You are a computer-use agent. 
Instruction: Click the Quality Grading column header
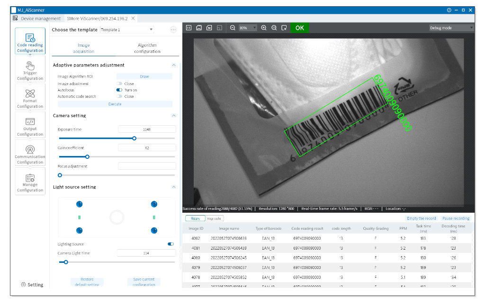pyautogui.click(x=376, y=228)
